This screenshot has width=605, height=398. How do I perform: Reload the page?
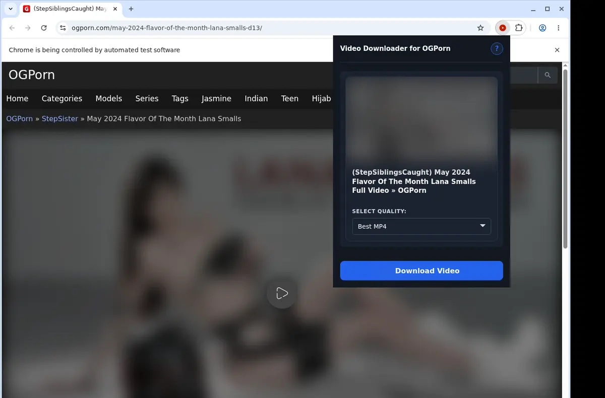coord(44,28)
